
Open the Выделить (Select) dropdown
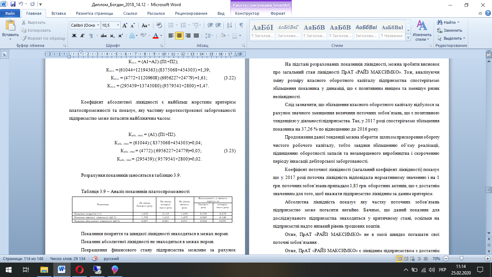click(x=452, y=38)
